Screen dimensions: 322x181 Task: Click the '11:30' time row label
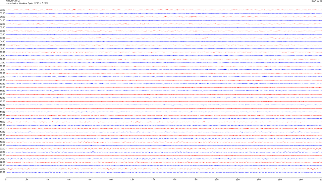point(2,91)
